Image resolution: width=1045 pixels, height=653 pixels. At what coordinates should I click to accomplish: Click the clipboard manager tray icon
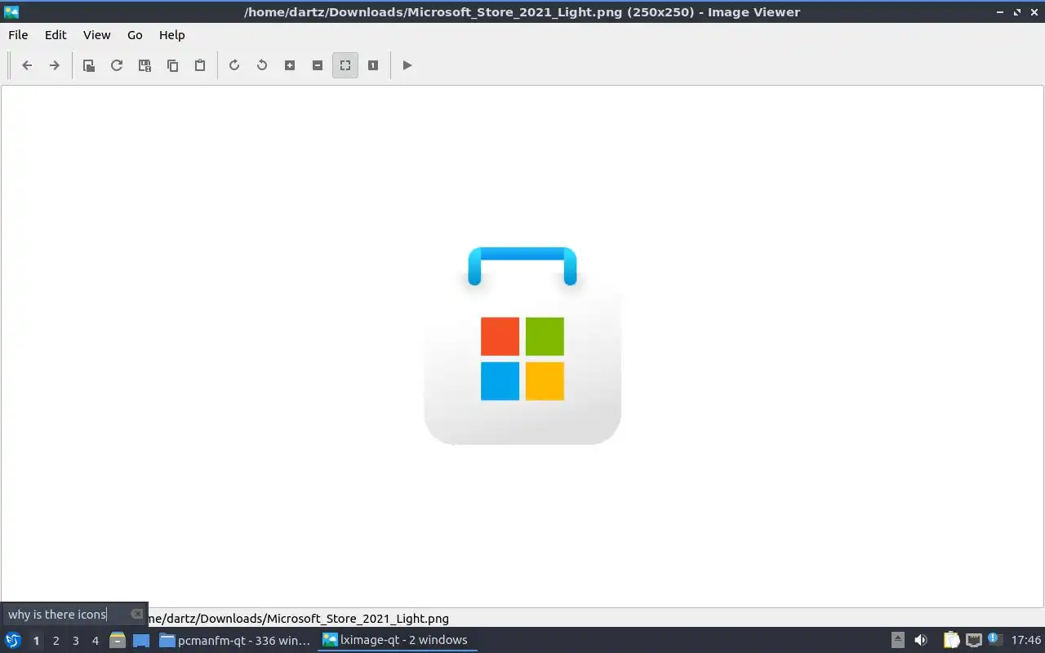pos(951,640)
